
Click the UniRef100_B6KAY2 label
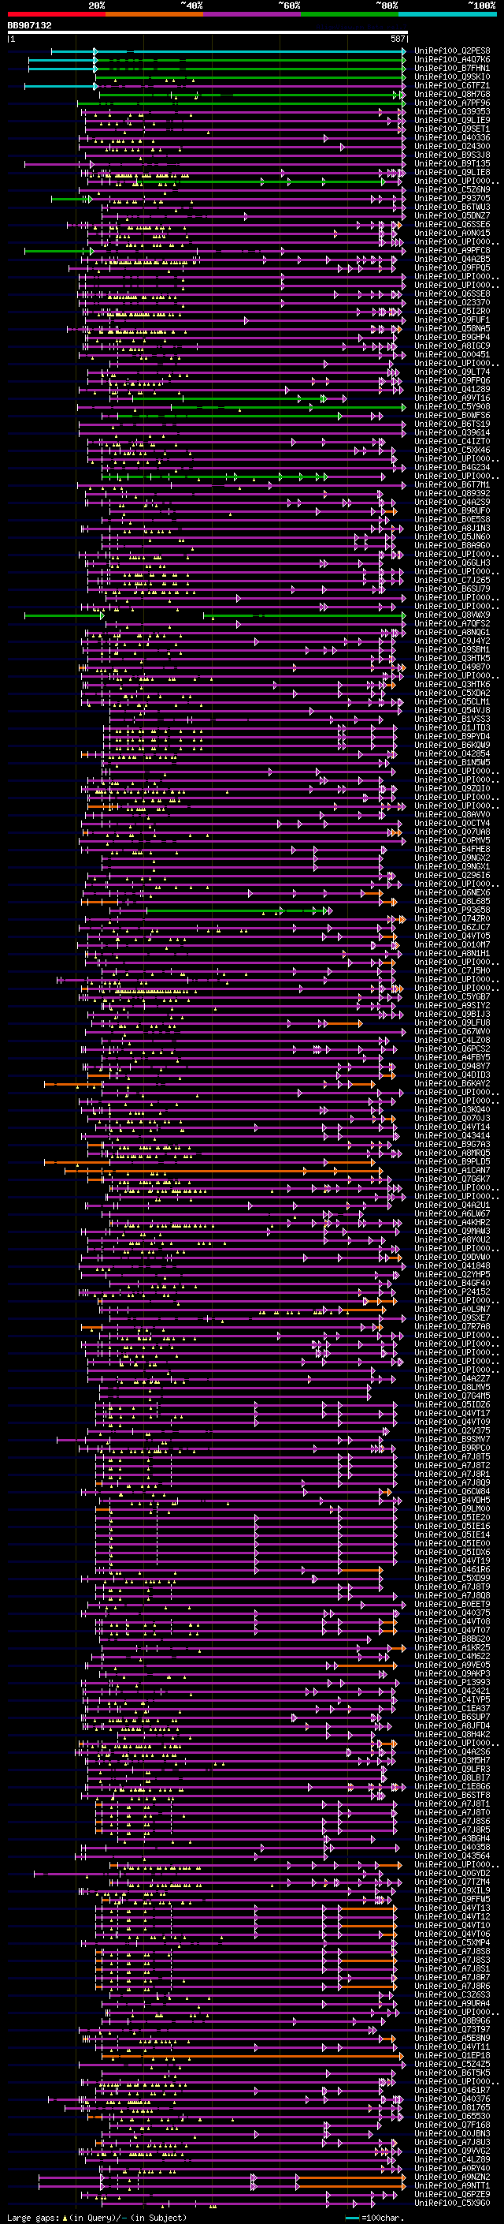(x=451, y=1083)
